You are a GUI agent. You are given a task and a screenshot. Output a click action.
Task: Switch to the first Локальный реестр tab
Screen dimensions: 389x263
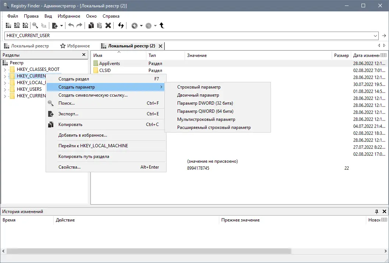[26, 46]
